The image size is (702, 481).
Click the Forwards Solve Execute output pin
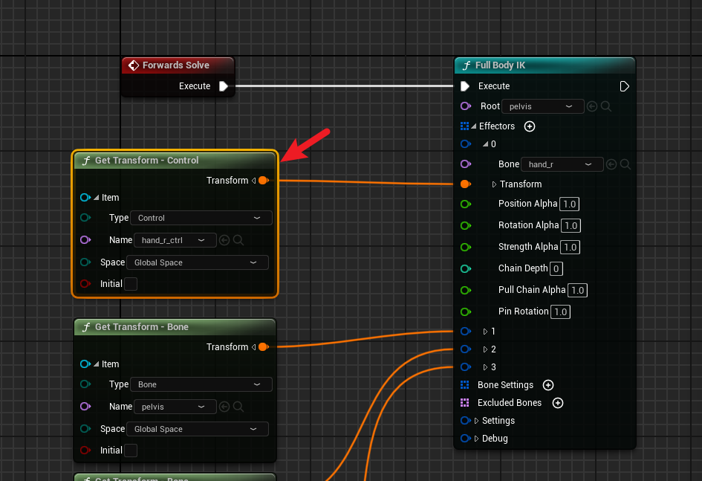[x=224, y=86]
